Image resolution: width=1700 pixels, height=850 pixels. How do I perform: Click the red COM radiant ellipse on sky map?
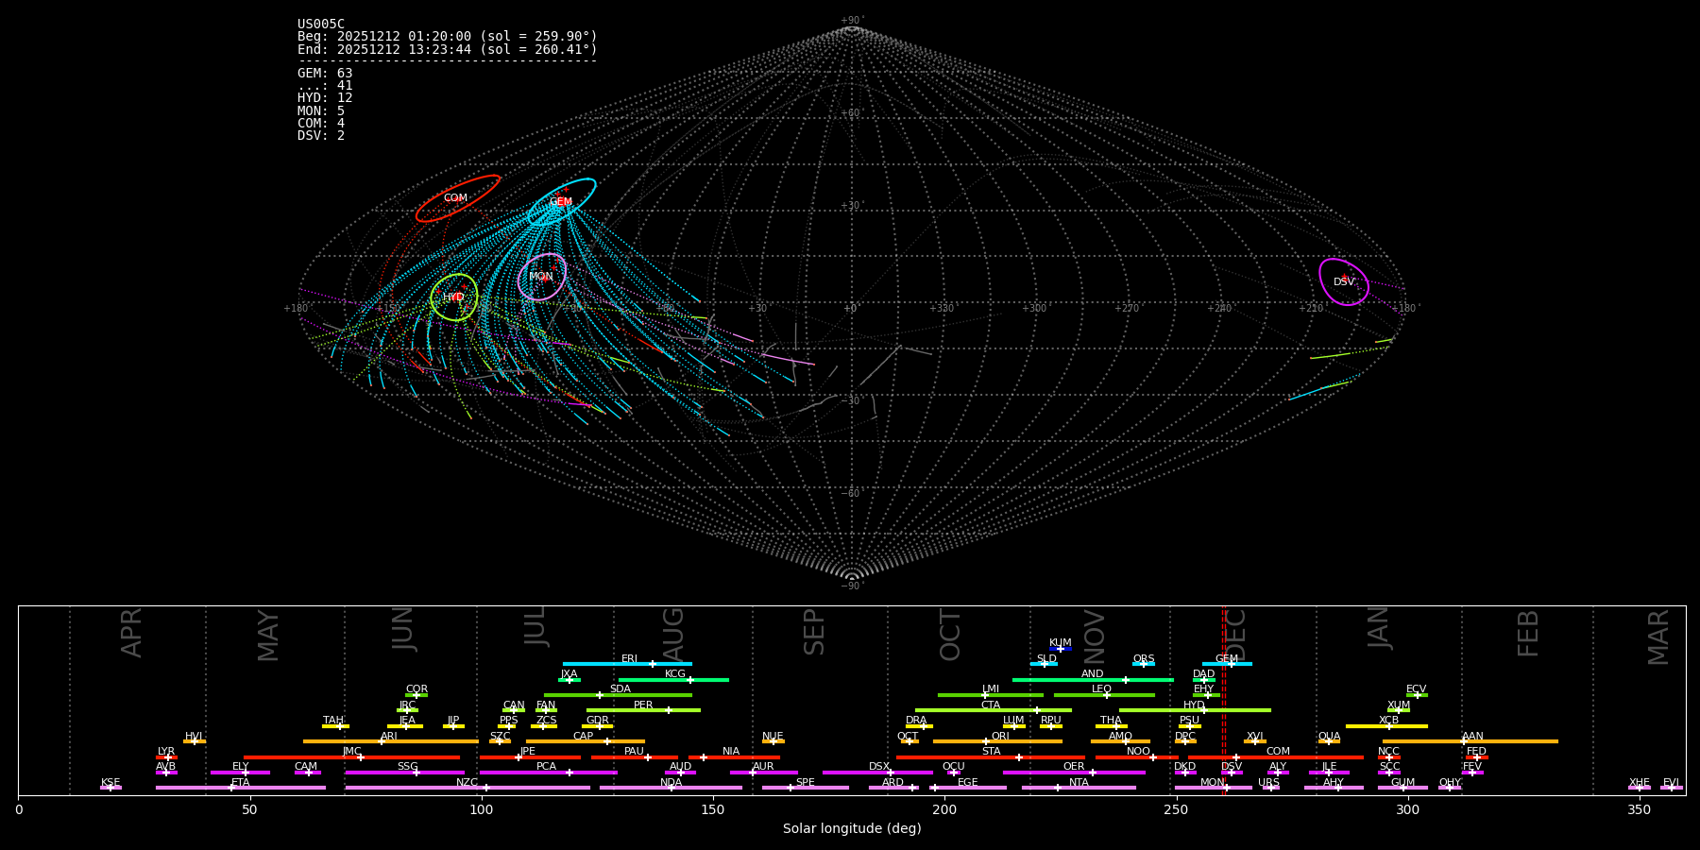click(x=458, y=198)
